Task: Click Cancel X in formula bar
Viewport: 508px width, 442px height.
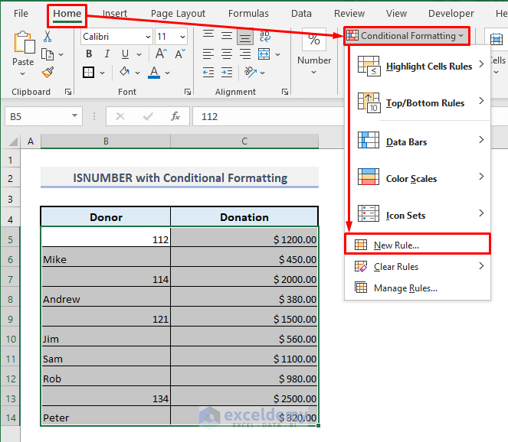Action: (x=120, y=116)
